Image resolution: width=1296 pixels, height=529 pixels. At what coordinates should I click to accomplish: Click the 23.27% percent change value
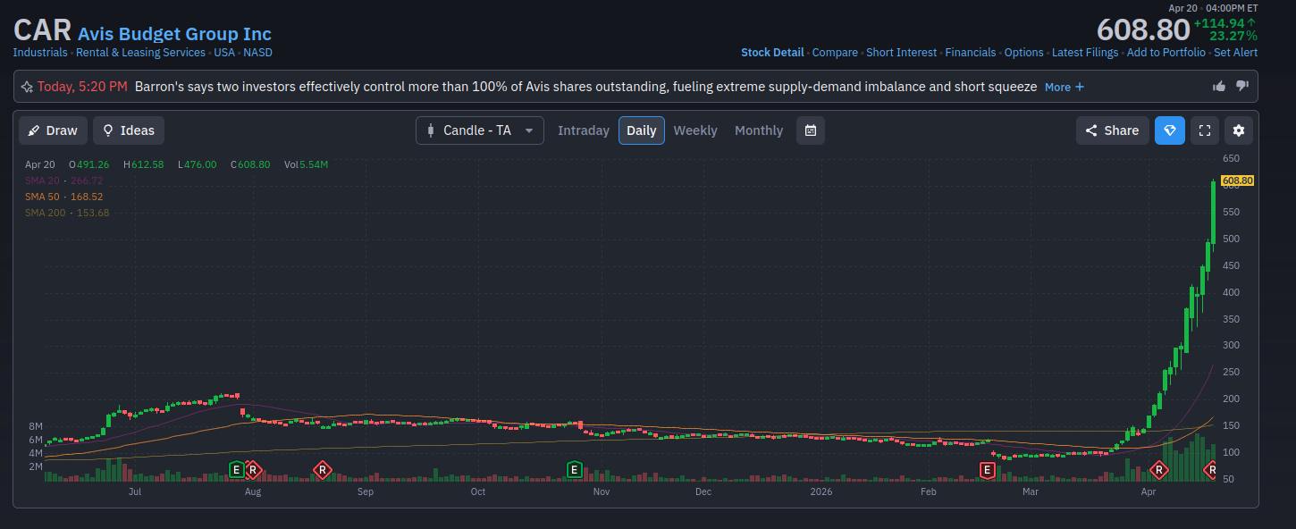[1233, 36]
